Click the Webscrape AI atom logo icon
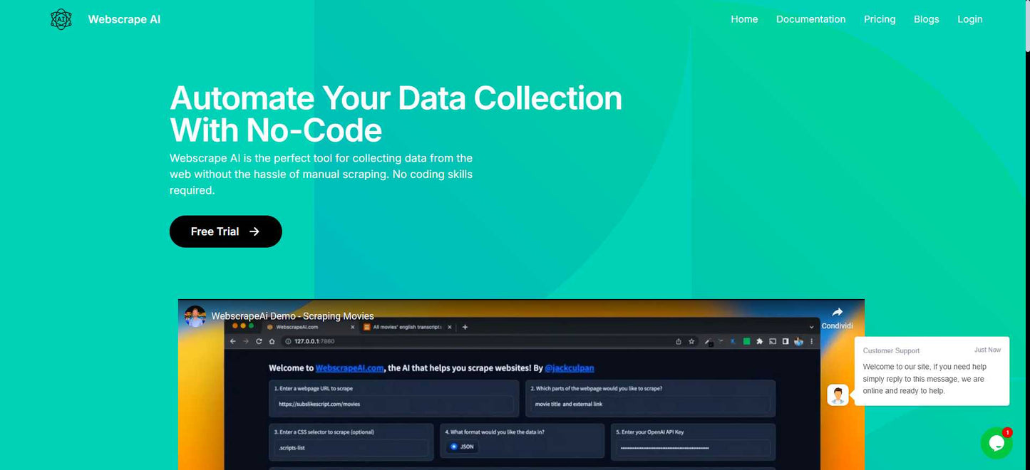This screenshot has width=1030, height=470. [61, 19]
